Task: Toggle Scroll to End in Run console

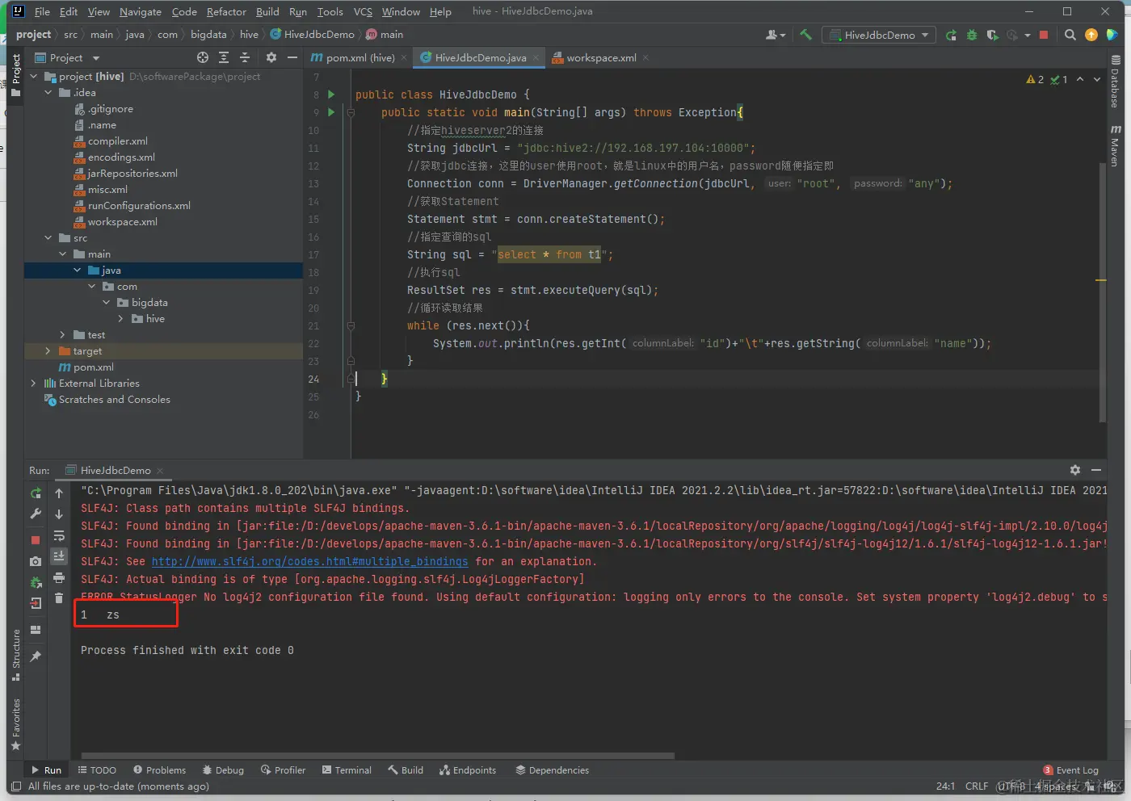Action: (59, 556)
